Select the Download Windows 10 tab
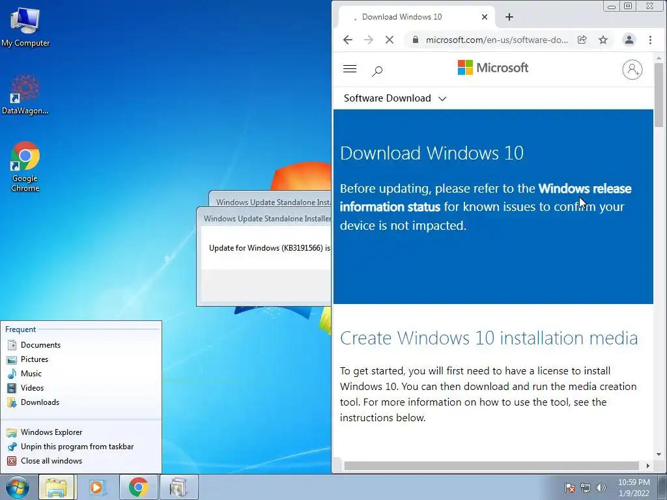 pyautogui.click(x=417, y=17)
